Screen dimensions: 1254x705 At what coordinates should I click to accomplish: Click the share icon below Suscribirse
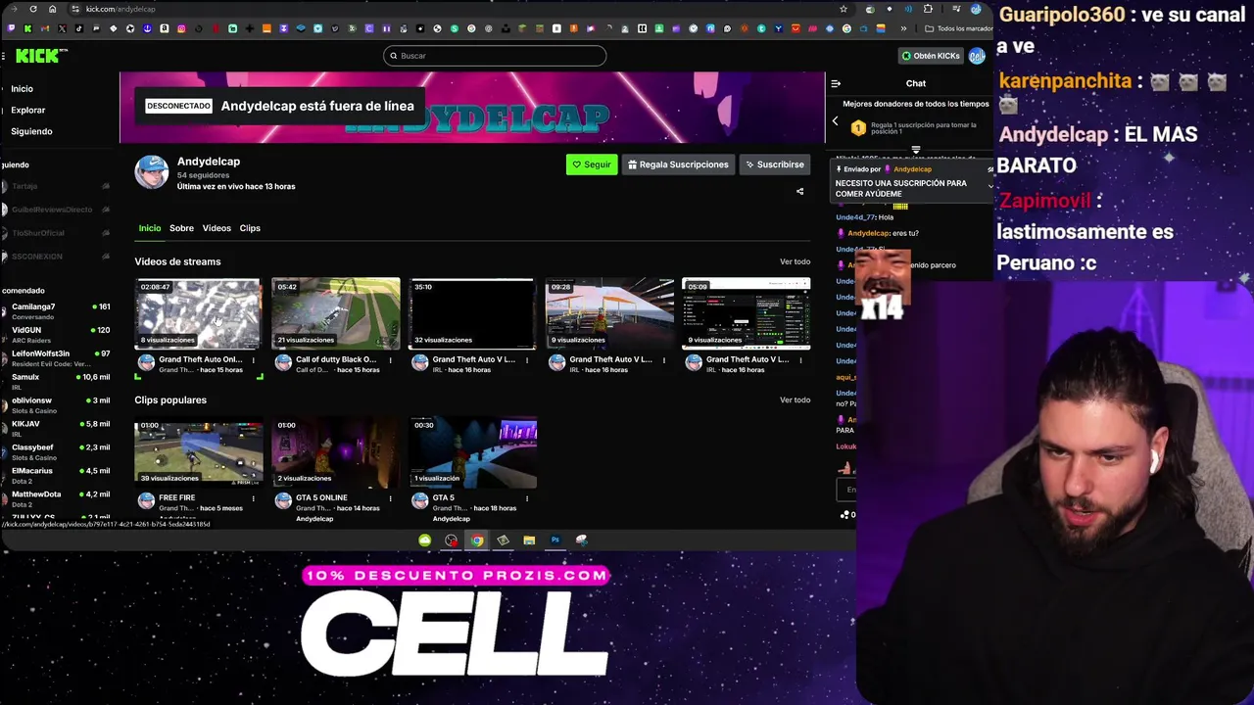[x=799, y=192]
